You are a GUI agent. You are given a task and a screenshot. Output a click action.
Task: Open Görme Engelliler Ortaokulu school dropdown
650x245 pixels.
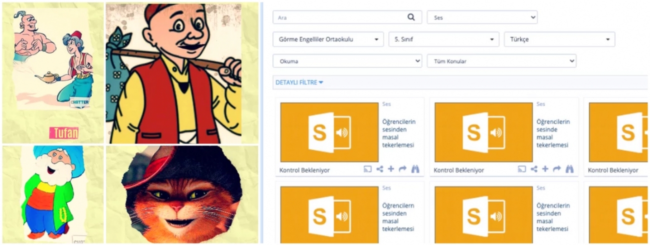328,39
